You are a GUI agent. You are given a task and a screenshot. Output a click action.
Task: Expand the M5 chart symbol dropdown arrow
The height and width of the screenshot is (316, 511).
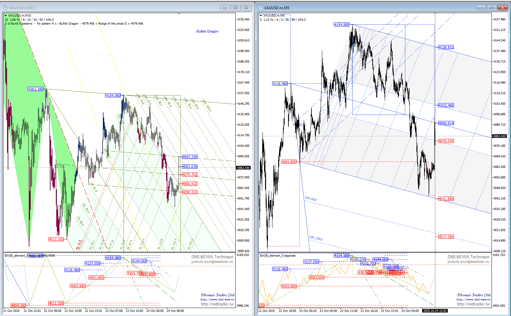coord(261,15)
